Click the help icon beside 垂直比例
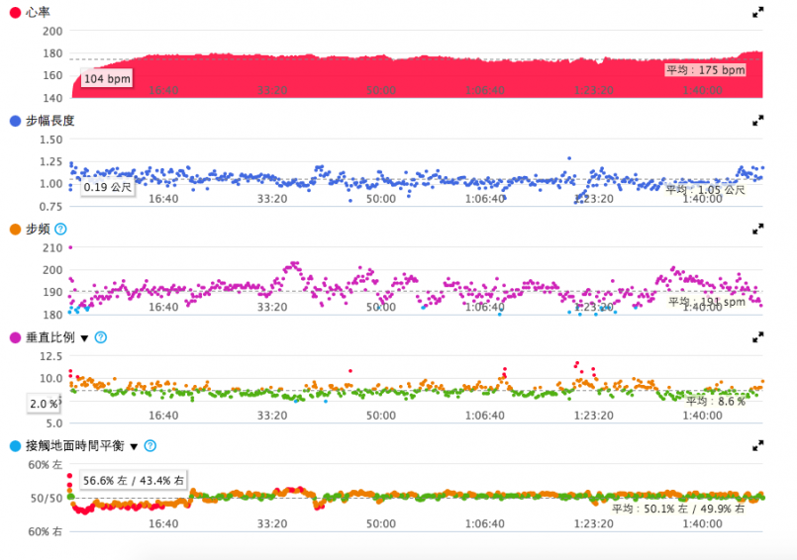Image resolution: width=797 pixels, height=560 pixels. point(100,337)
